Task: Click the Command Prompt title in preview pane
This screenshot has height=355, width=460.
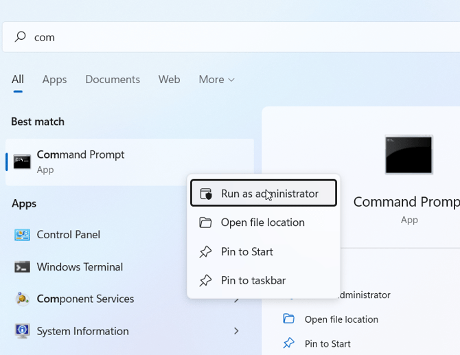Action: 406,202
